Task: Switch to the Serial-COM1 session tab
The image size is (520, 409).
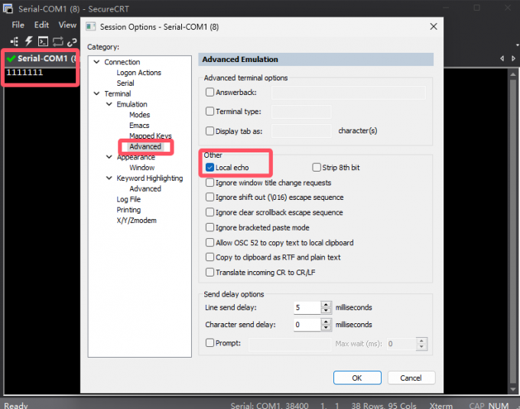Action: pos(42,59)
